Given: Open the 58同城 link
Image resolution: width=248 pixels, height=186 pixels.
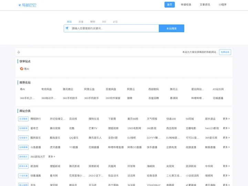Looking at the screenshot, I should coord(190,119).
